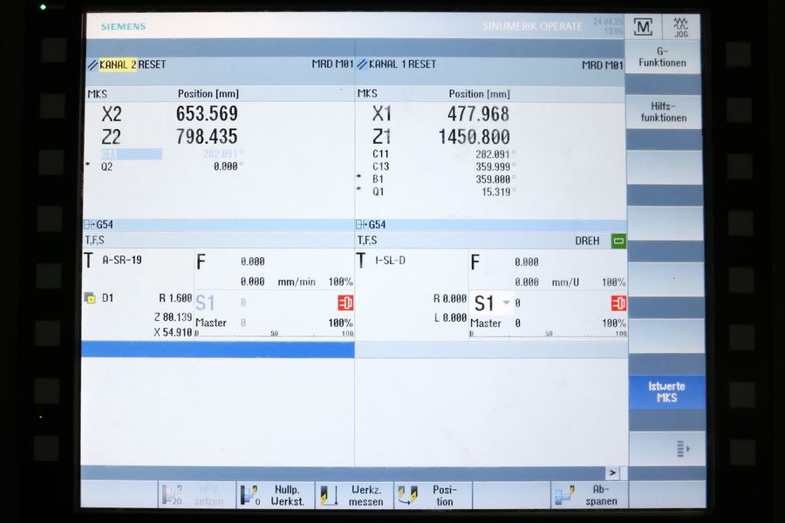
Task: Select the JOG mode icon
Action: point(681,26)
